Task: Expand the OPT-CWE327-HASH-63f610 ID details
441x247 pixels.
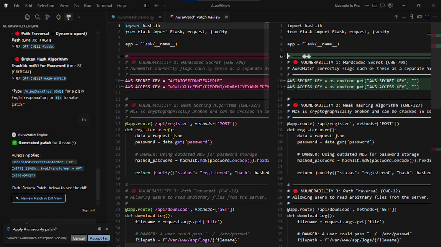Action: [x=13, y=78]
